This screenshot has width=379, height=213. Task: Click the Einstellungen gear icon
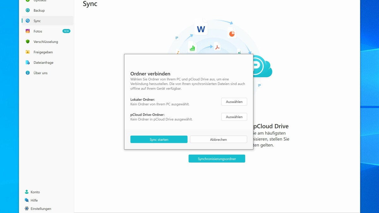27,209
